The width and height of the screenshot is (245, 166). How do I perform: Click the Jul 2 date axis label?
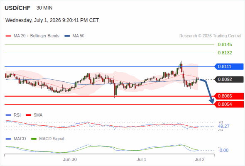point(200,159)
